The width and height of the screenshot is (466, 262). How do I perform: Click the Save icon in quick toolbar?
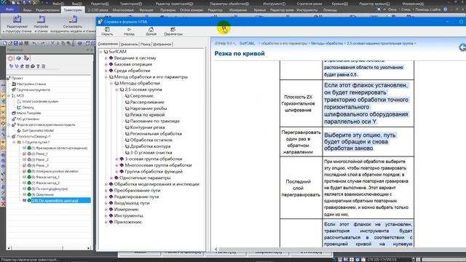pyautogui.click(x=15, y=44)
